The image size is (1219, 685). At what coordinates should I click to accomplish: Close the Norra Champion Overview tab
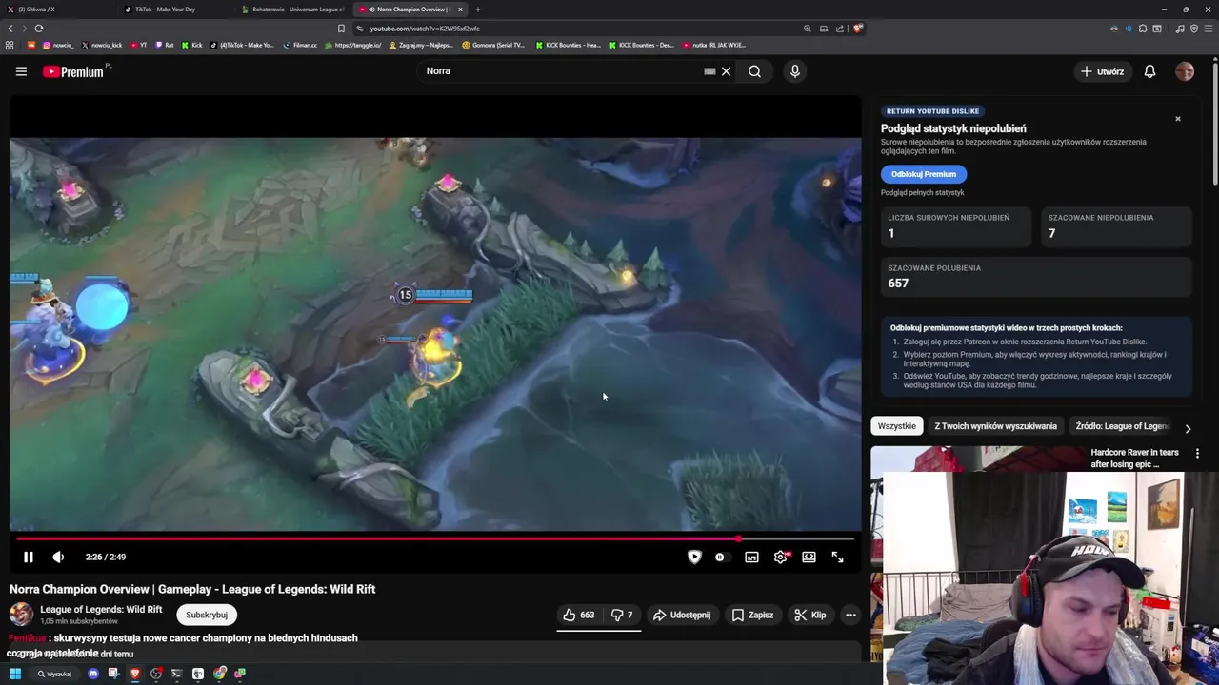coord(460,10)
